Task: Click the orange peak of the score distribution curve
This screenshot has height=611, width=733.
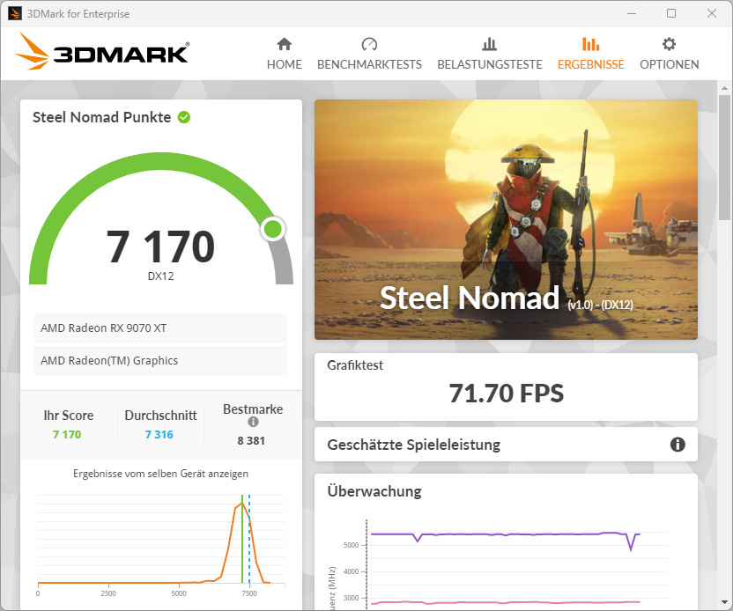Action: pos(241,504)
